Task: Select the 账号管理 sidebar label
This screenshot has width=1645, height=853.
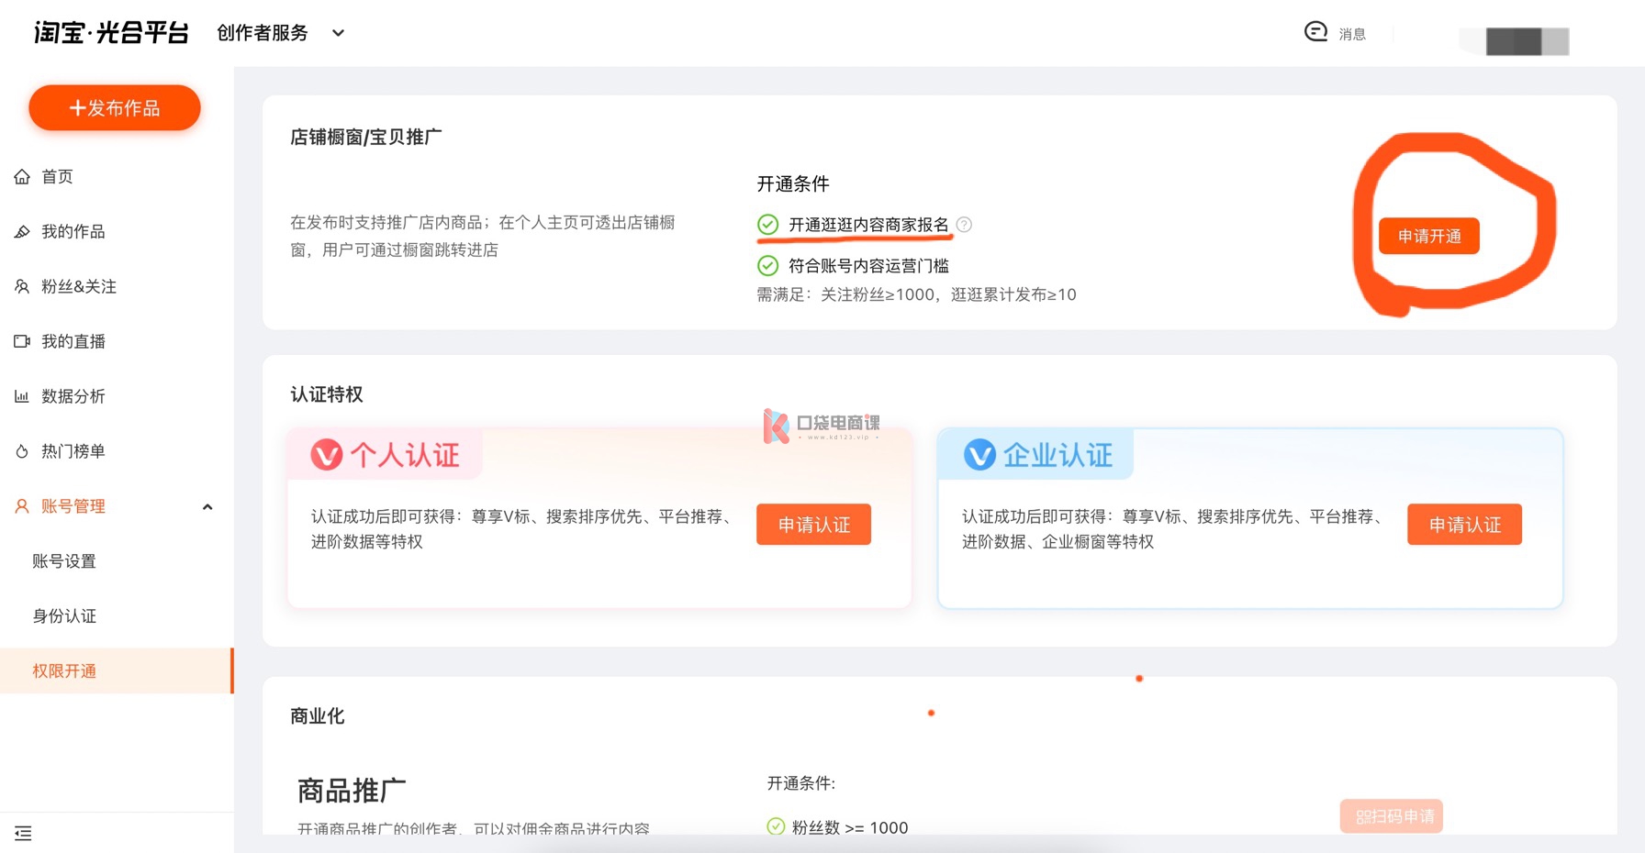Action: coord(73,506)
